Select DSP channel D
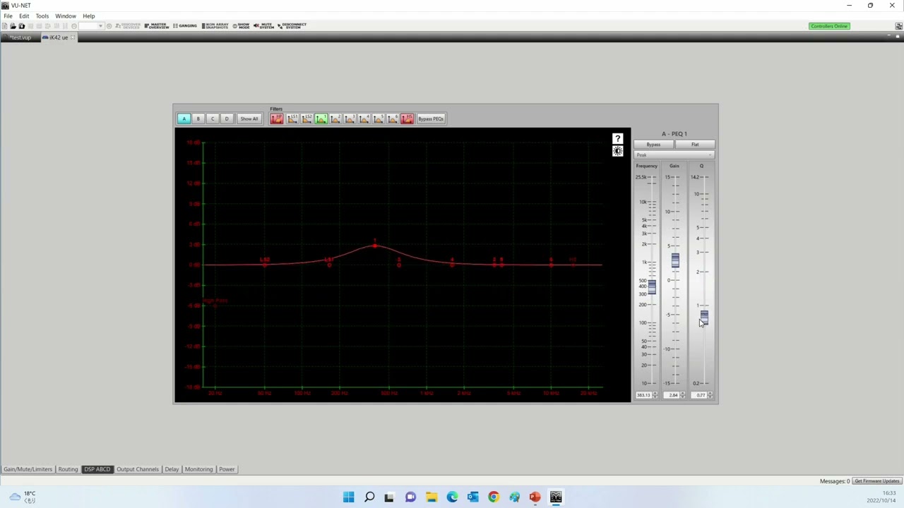This screenshot has width=904, height=508. click(x=227, y=119)
